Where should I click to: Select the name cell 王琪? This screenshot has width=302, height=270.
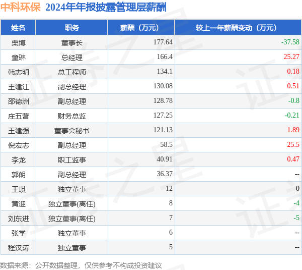[x=18, y=189]
